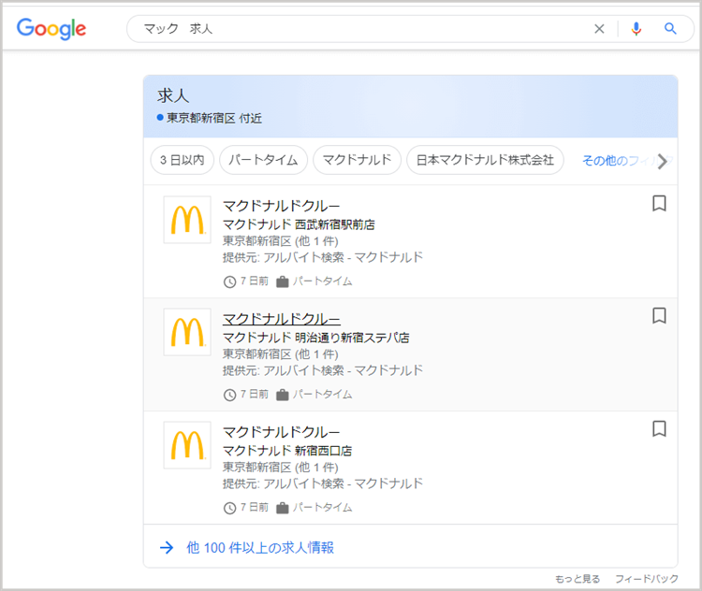Select the 日本マクドナルド株式会社 filter chip
The image size is (702, 591).
click(x=485, y=160)
